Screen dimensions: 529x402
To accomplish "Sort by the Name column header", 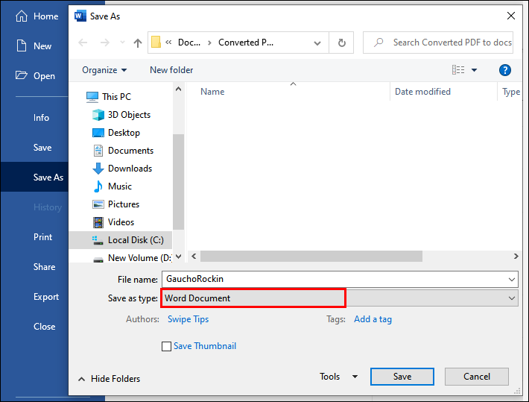I will [x=212, y=92].
